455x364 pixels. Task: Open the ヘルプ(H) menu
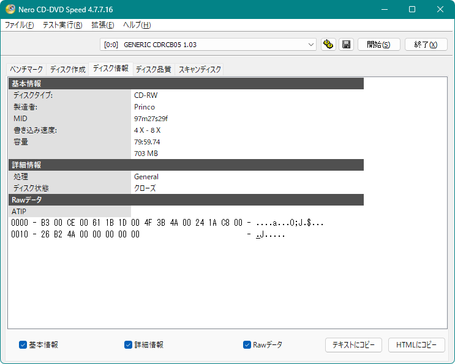[137, 25]
